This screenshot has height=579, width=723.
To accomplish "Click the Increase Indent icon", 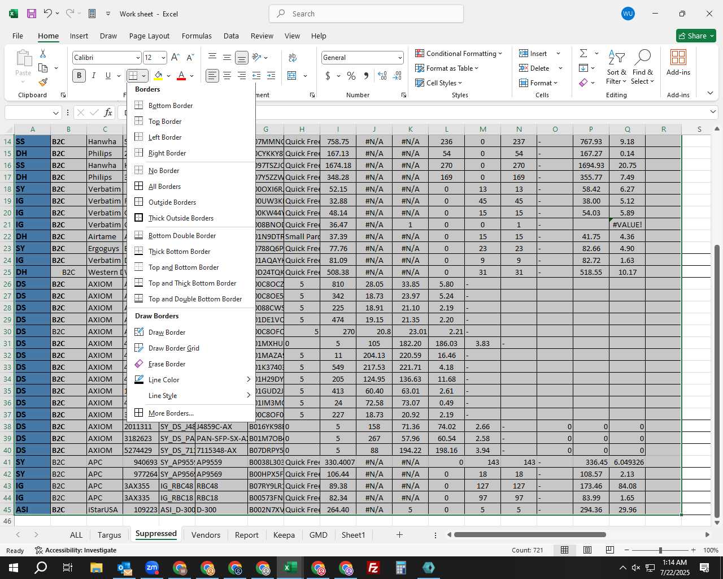I will pos(271,75).
